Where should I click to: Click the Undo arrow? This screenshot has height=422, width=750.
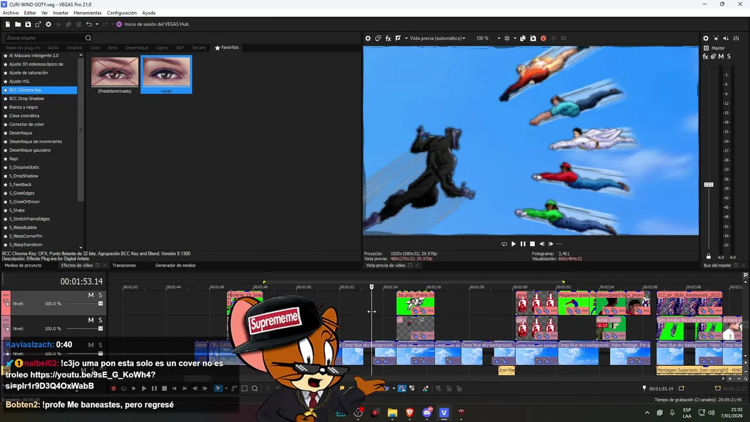(89, 24)
